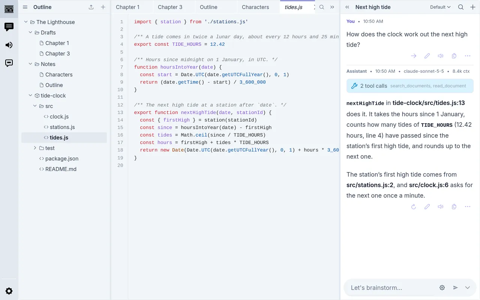Viewport: 480px width, 300px height.
Task: Switch to the Characters tab
Action: [255, 7]
